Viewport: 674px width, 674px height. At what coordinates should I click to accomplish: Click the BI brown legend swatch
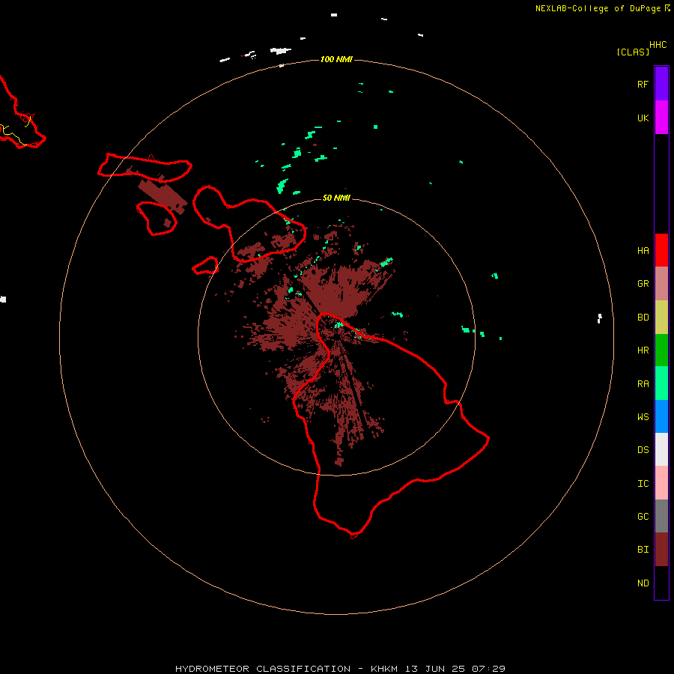[661, 550]
